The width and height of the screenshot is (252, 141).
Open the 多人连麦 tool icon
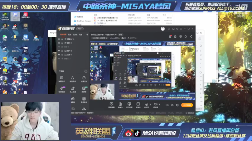point(73,90)
